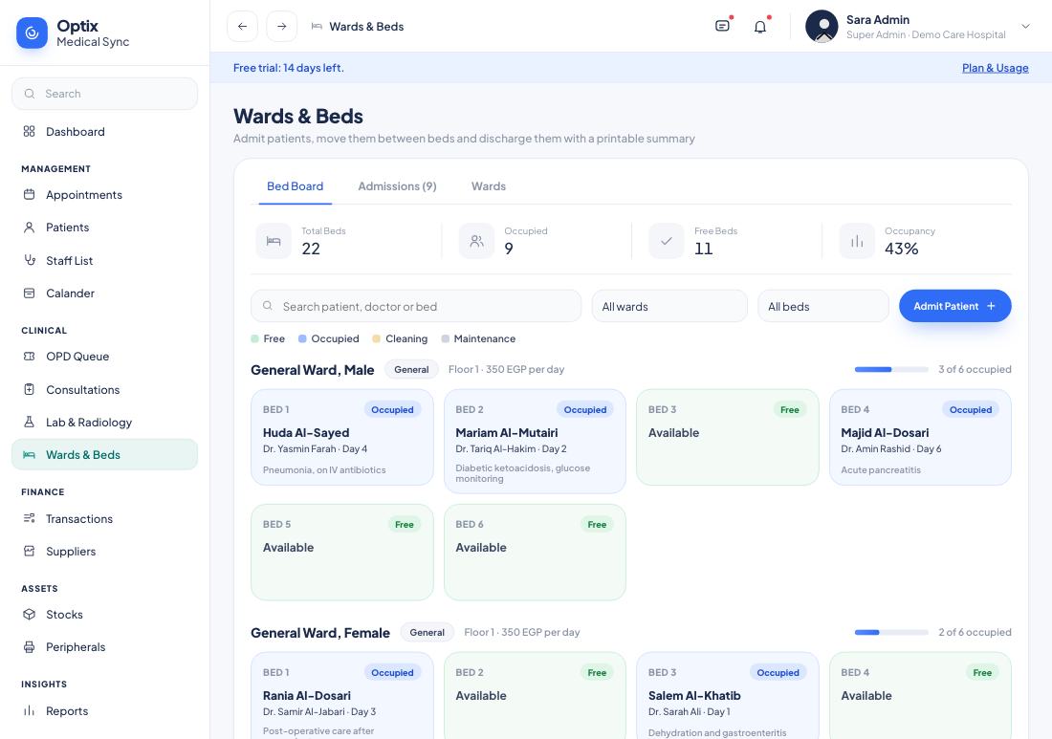Click the Admit Patient button

954,306
